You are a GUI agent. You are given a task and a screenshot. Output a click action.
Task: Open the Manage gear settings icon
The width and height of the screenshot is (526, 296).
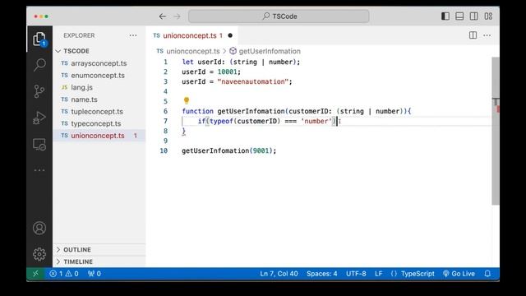click(39, 254)
